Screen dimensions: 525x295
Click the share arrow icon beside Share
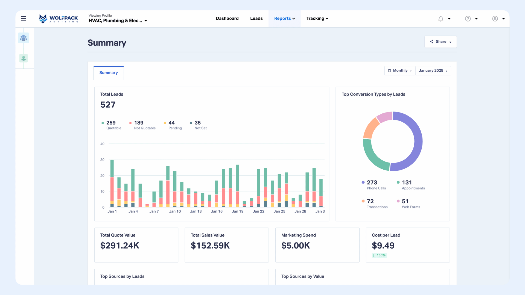tap(432, 42)
